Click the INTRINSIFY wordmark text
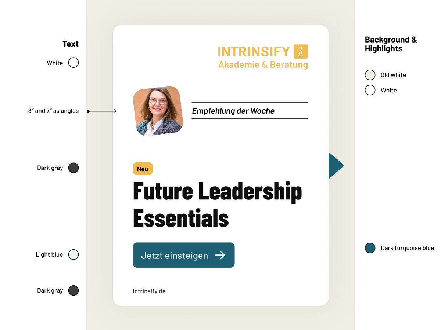 (x=254, y=52)
